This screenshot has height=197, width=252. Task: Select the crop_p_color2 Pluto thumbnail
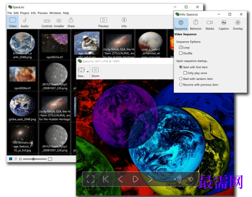point(151,44)
